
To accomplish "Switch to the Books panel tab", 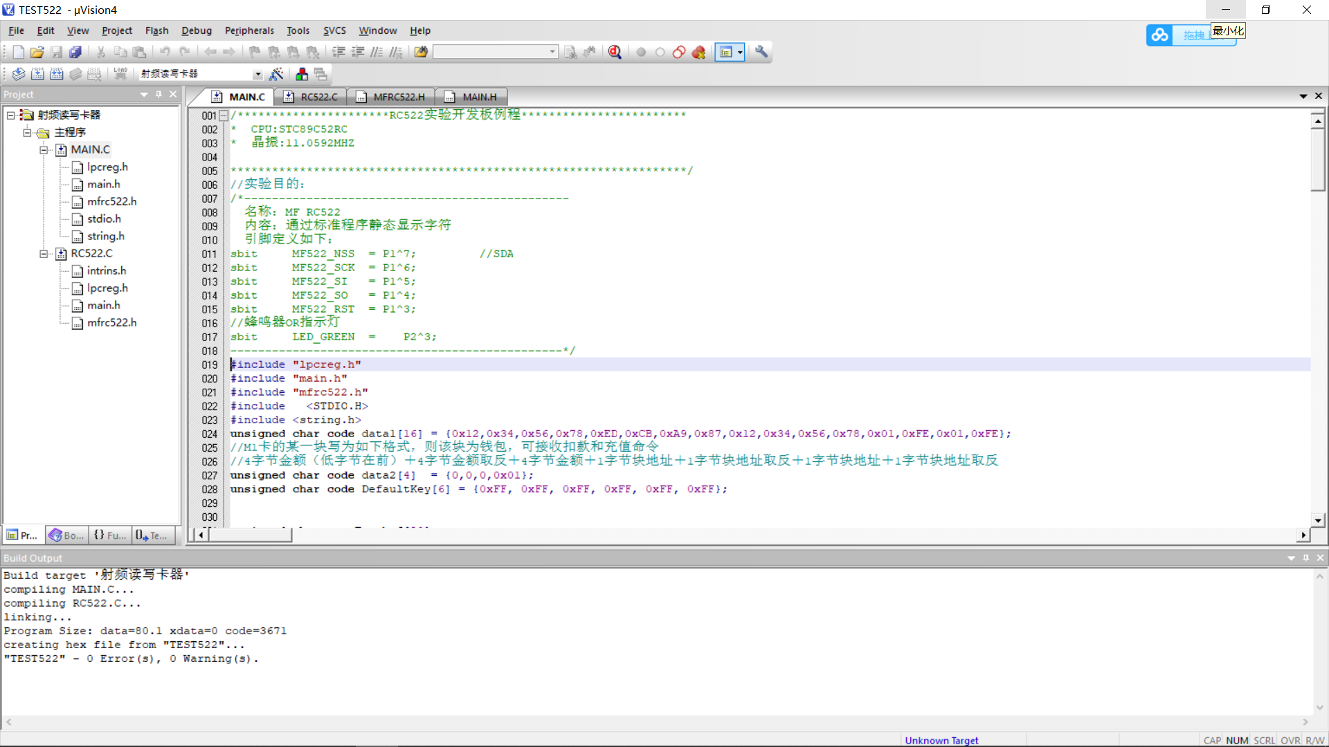I will point(66,535).
